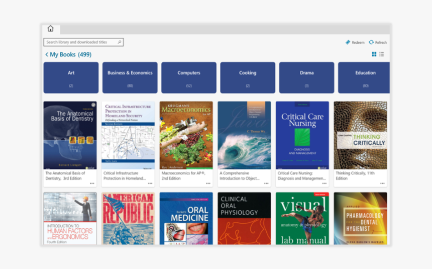The height and width of the screenshot is (269, 432).
Task: Open more options for Critical Infrastructure Protection
Action: coord(150,184)
